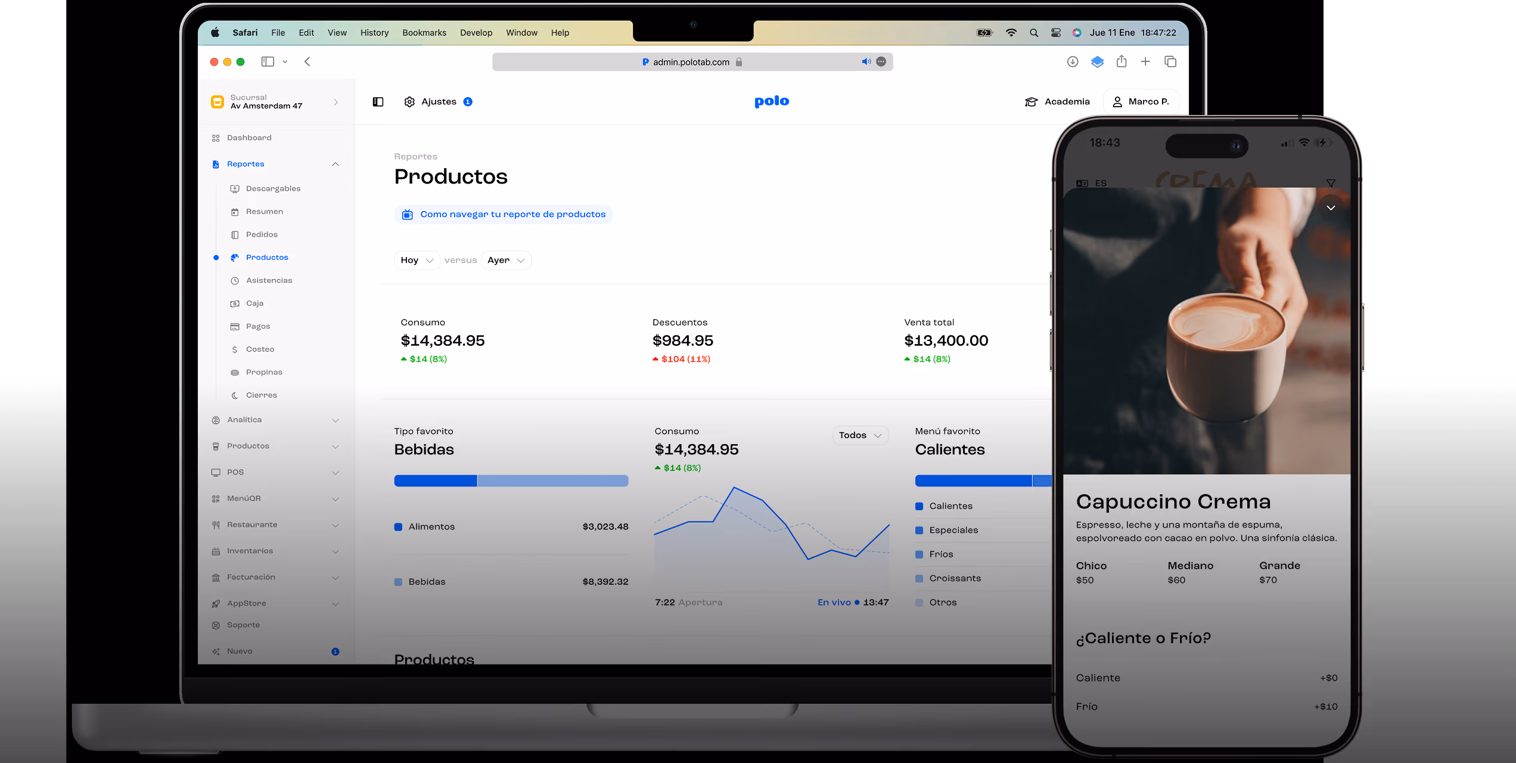Expand the Inventarios sidebar section
This screenshot has width=1516, height=763.
pyautogui.click(x=335, y=551)
